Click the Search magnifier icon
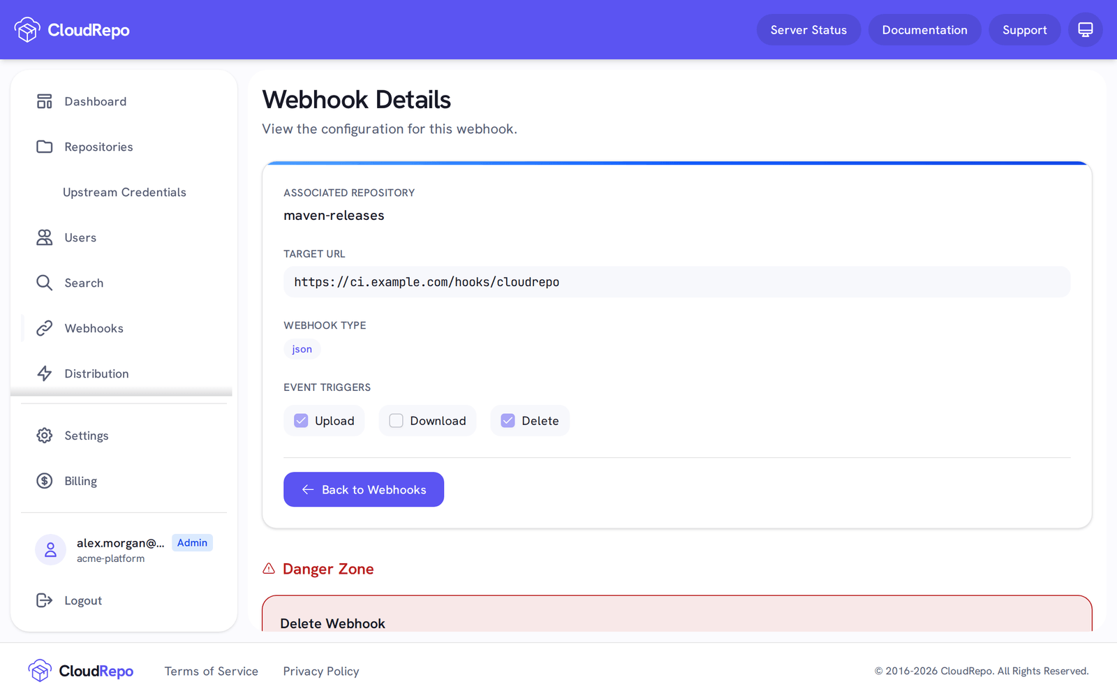1117x698 pixels. coord(45,283)
